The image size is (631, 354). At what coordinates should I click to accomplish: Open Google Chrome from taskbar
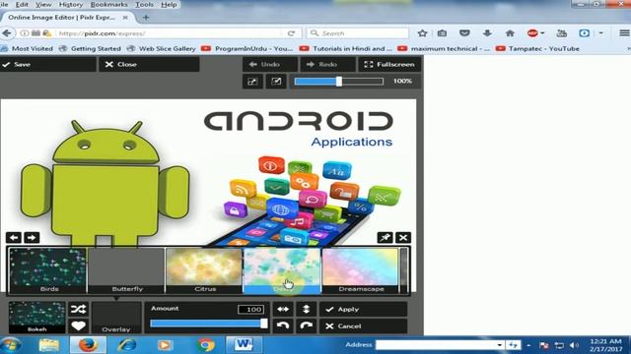205,345
